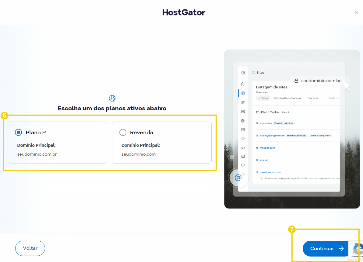Click the book icon in preview sidebar
Viewport: 363px width, 262px height.
click(243, 165)
